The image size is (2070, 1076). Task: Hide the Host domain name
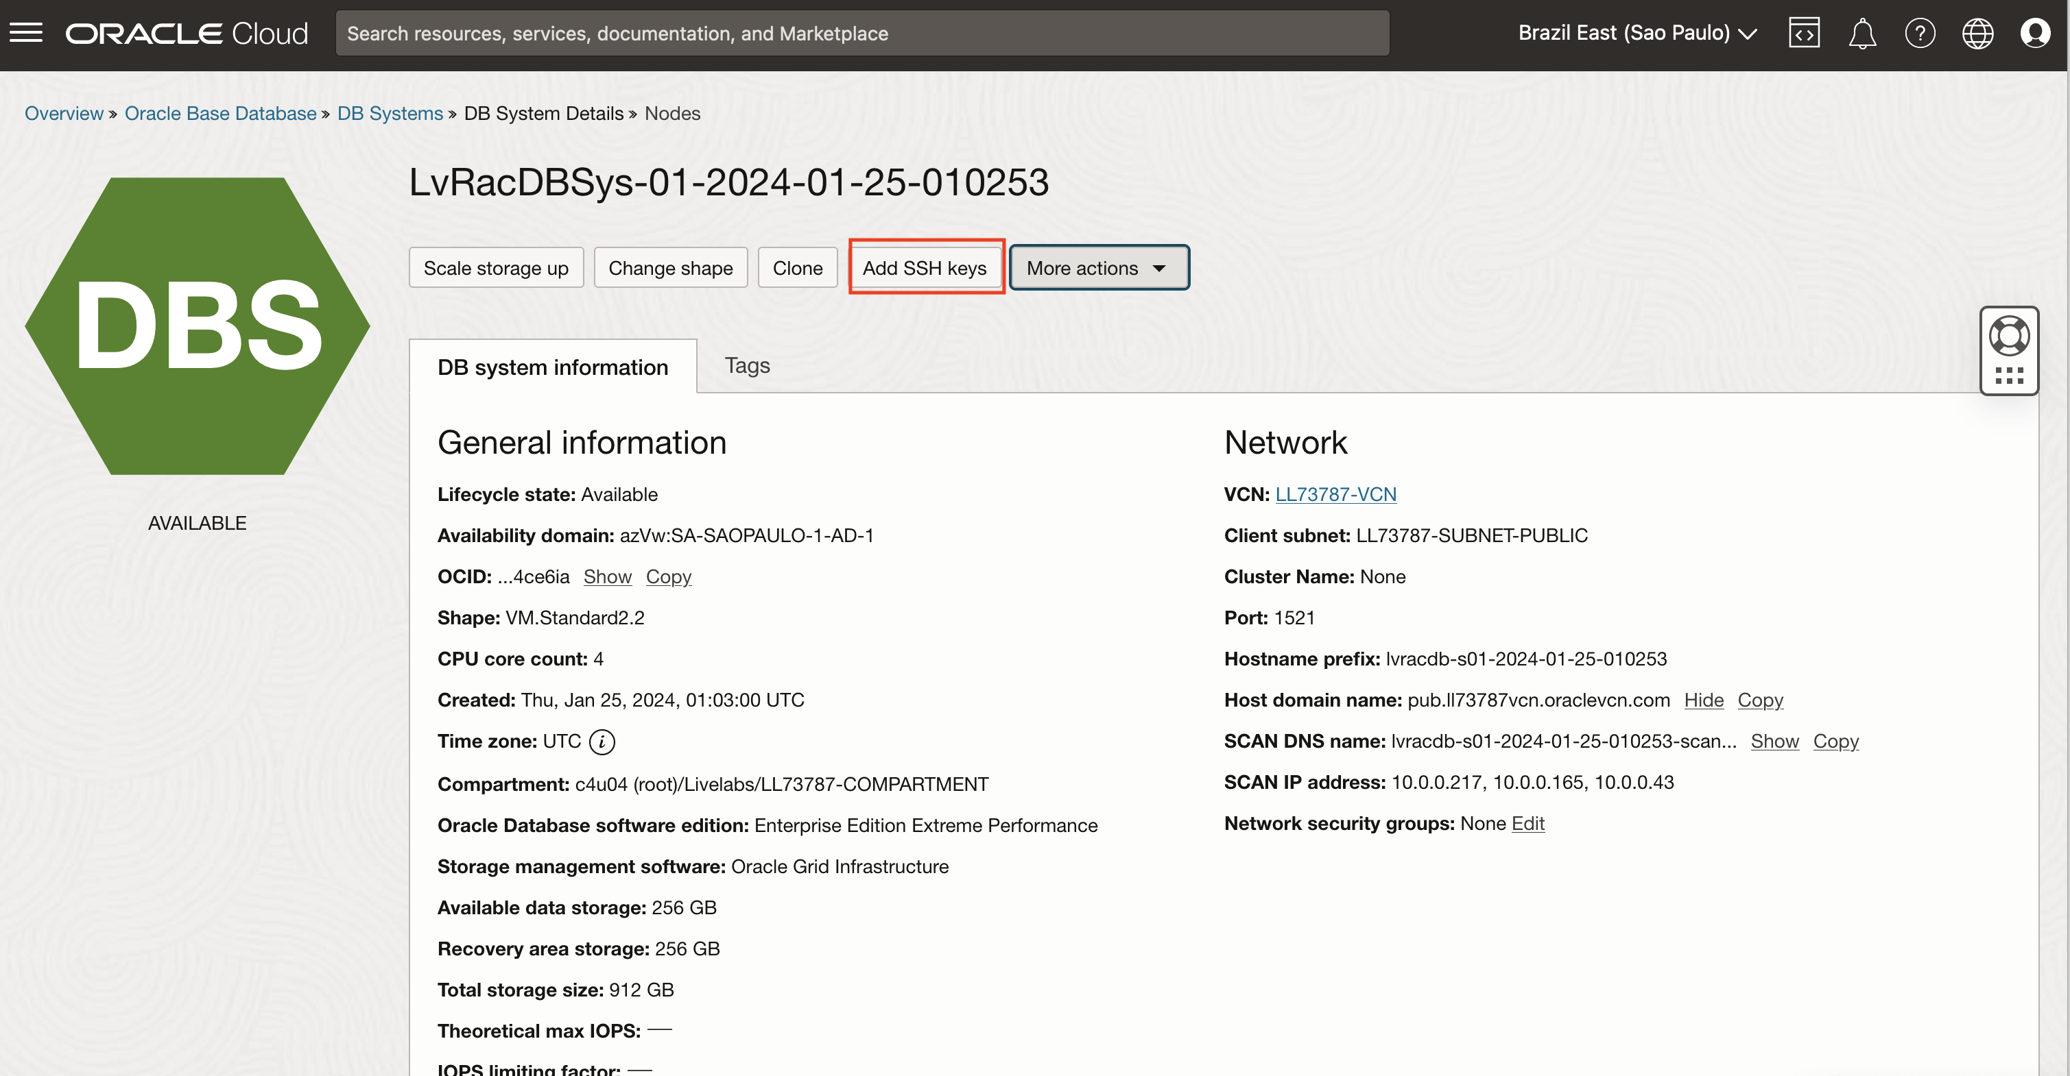[1704, 700]
